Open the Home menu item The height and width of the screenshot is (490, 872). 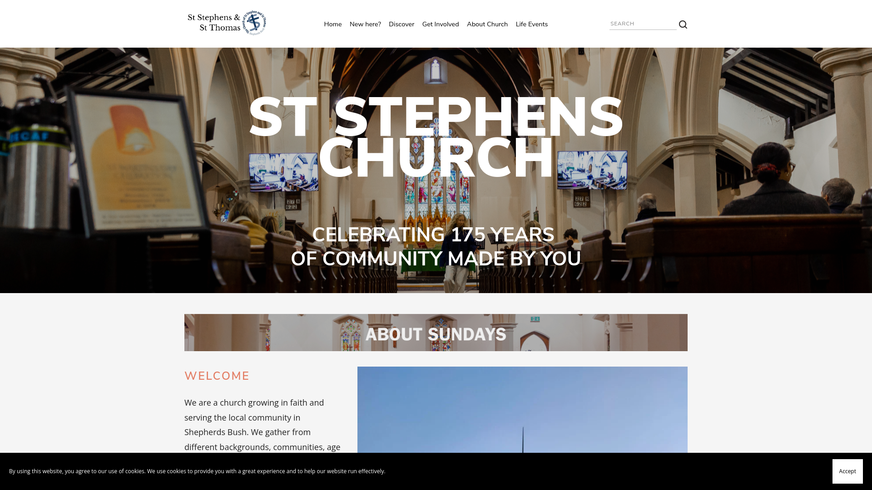[x=332, y=24]
